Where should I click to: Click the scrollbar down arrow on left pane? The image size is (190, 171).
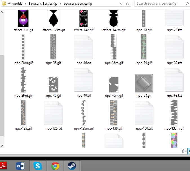[2, 146]
